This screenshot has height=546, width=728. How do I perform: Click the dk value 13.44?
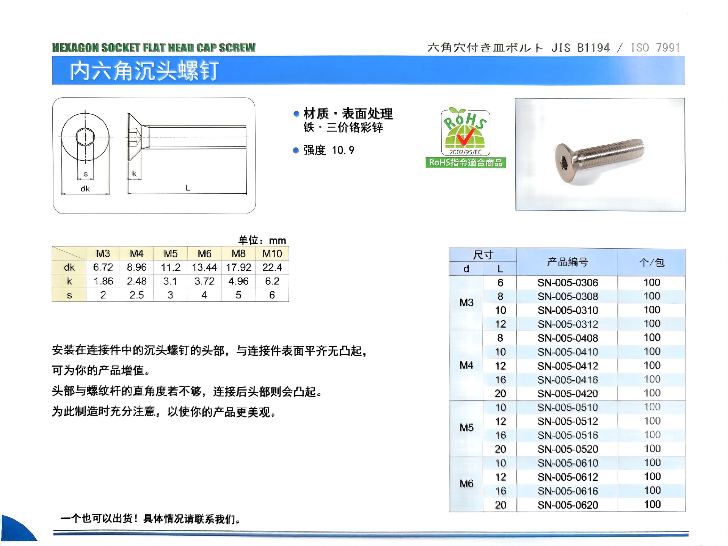click(x=204, y=267)
